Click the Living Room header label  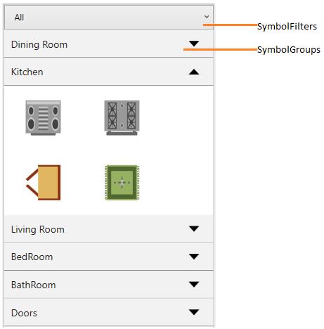coord(38,229)
